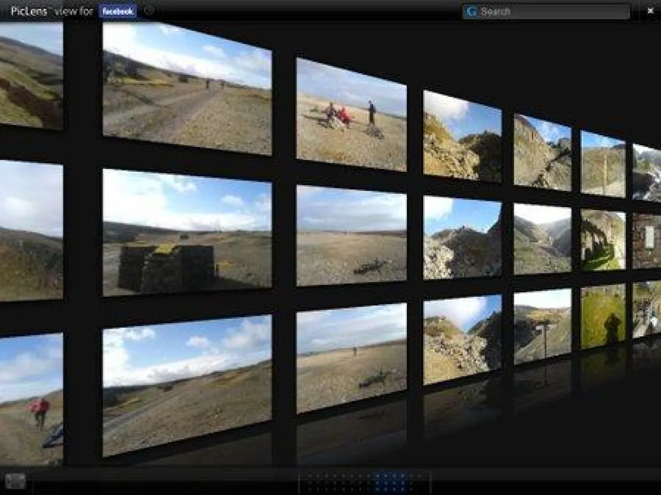
Task: Open photo with person's shadow on grass
Action: (603, 316)
